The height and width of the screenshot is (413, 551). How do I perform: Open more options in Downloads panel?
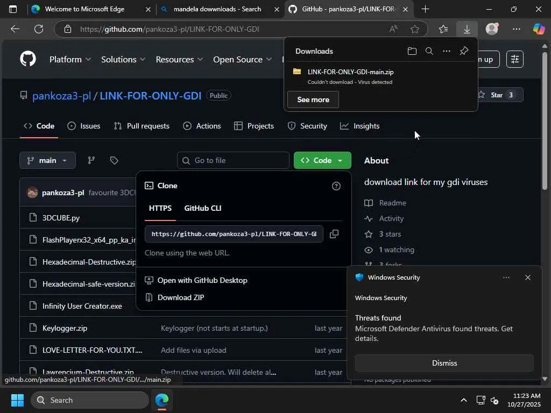(446, 51)
